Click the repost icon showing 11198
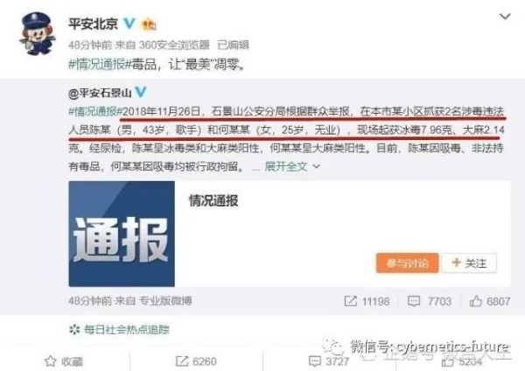 point(367,301)
